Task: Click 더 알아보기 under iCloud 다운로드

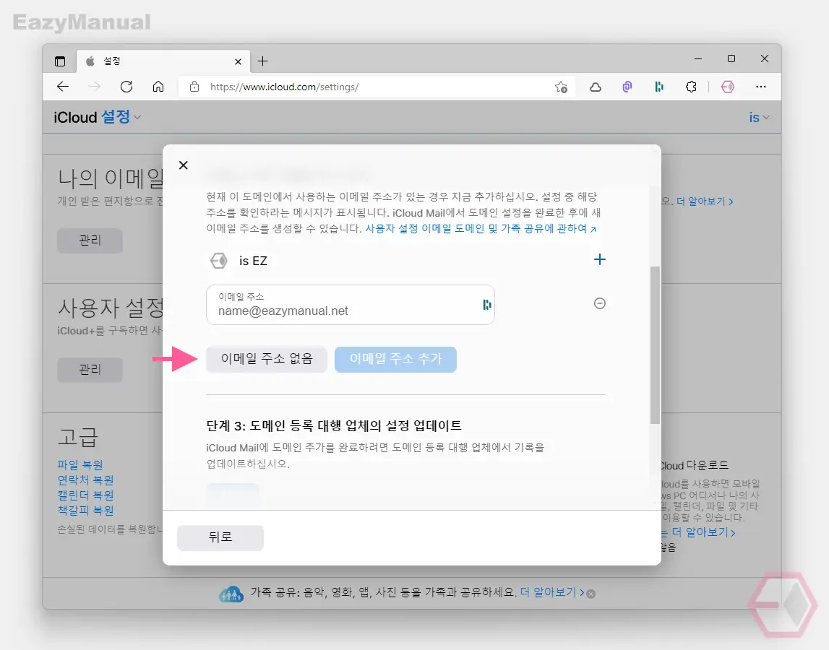Action: [x=703, y=532]
